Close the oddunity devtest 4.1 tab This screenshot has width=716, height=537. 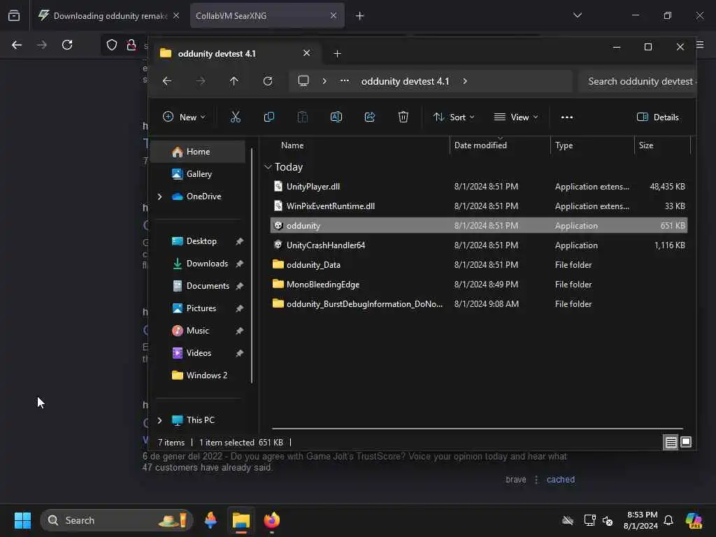[x=307, y=53]
